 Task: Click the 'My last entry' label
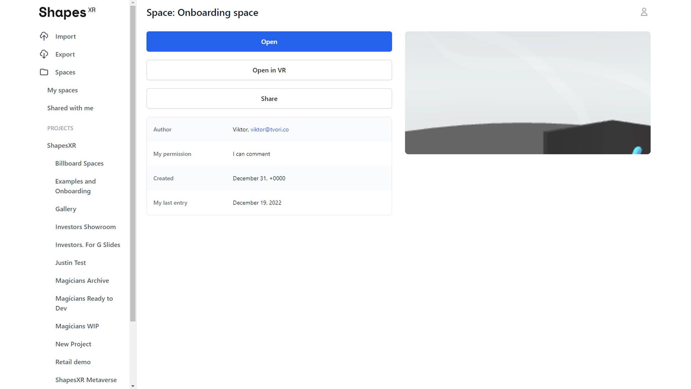point(170,203)
